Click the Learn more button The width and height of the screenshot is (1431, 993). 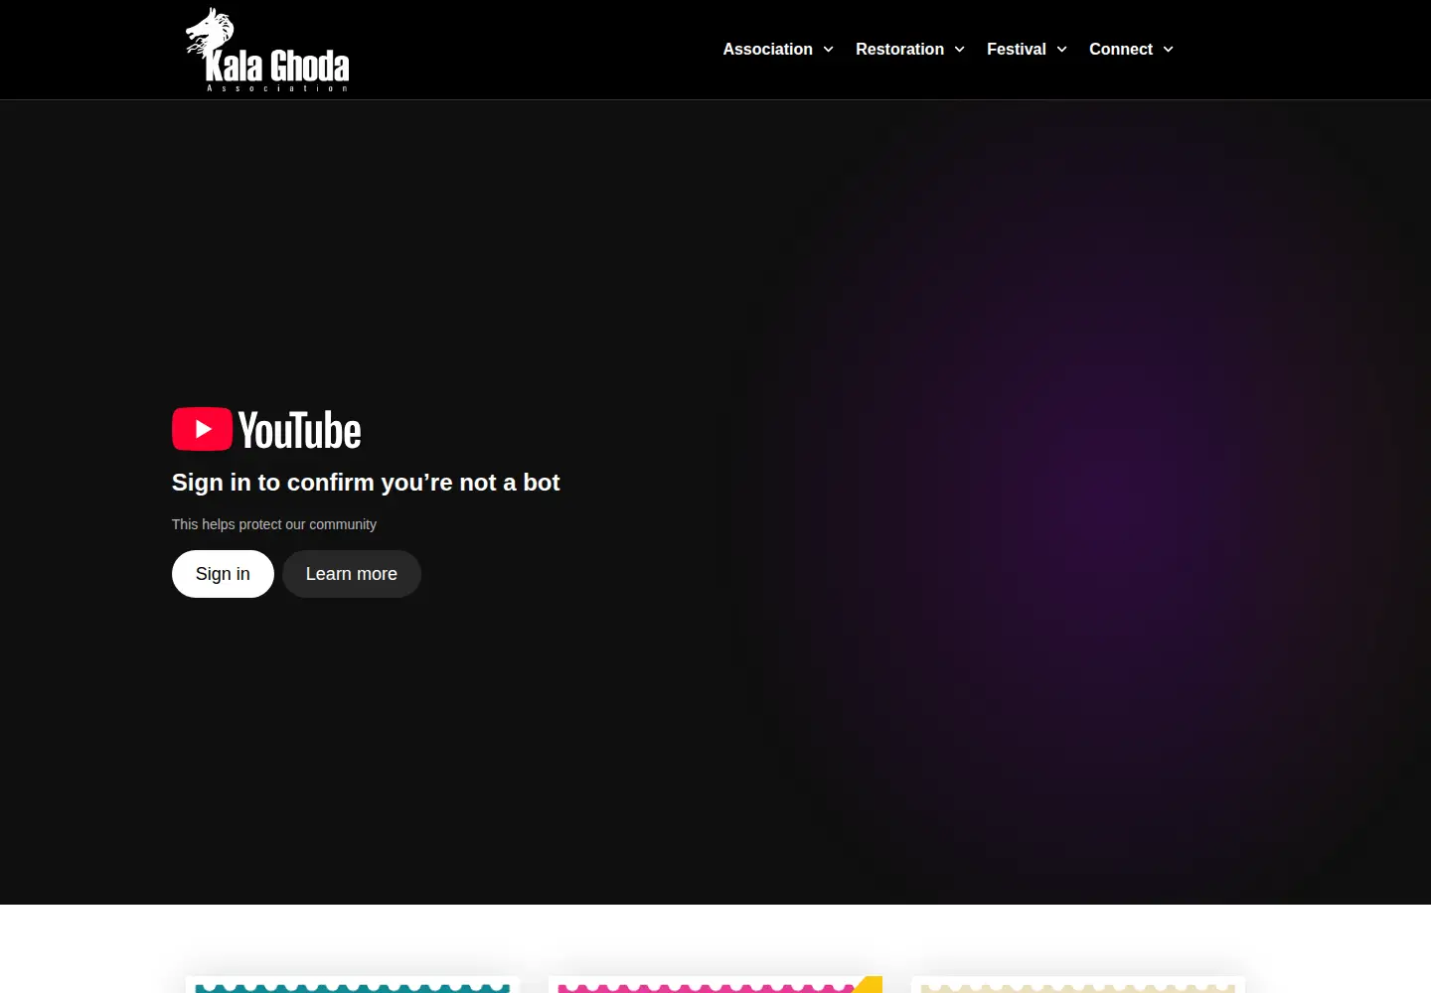pyautogui.click(x=352, y=574)
